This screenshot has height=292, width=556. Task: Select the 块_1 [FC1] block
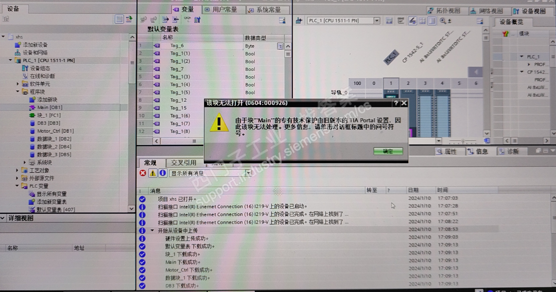click(49, 115)
